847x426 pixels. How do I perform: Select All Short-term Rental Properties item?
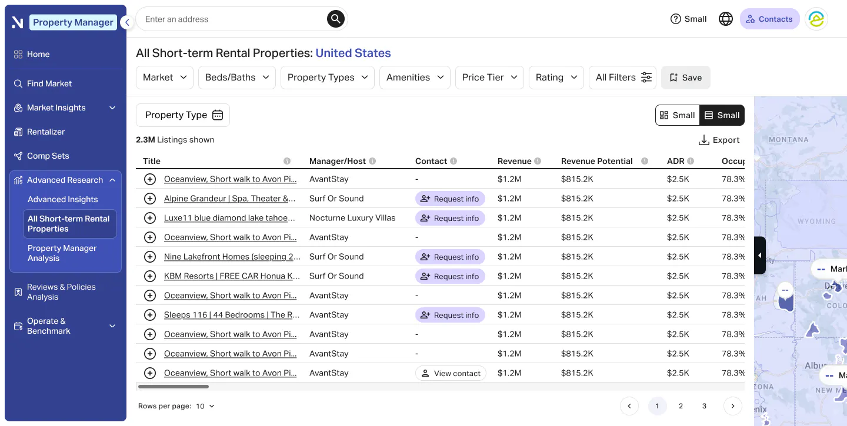click(x=70, y=224)
